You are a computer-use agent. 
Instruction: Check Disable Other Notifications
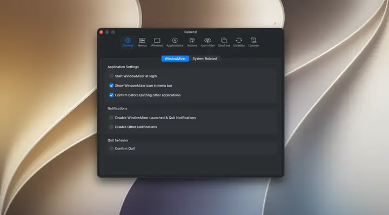pyautogui.click(x=111, y=127)
